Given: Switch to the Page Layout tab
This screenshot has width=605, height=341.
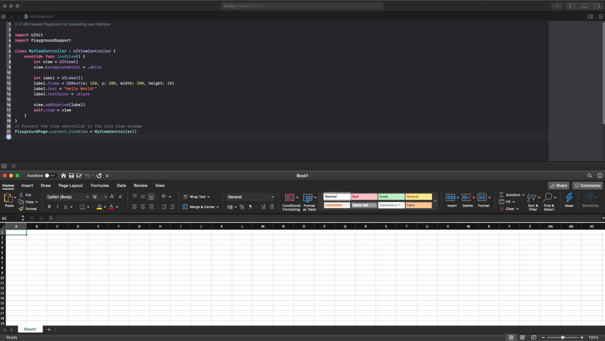Looking at the screenshot, I should [71, 185].
